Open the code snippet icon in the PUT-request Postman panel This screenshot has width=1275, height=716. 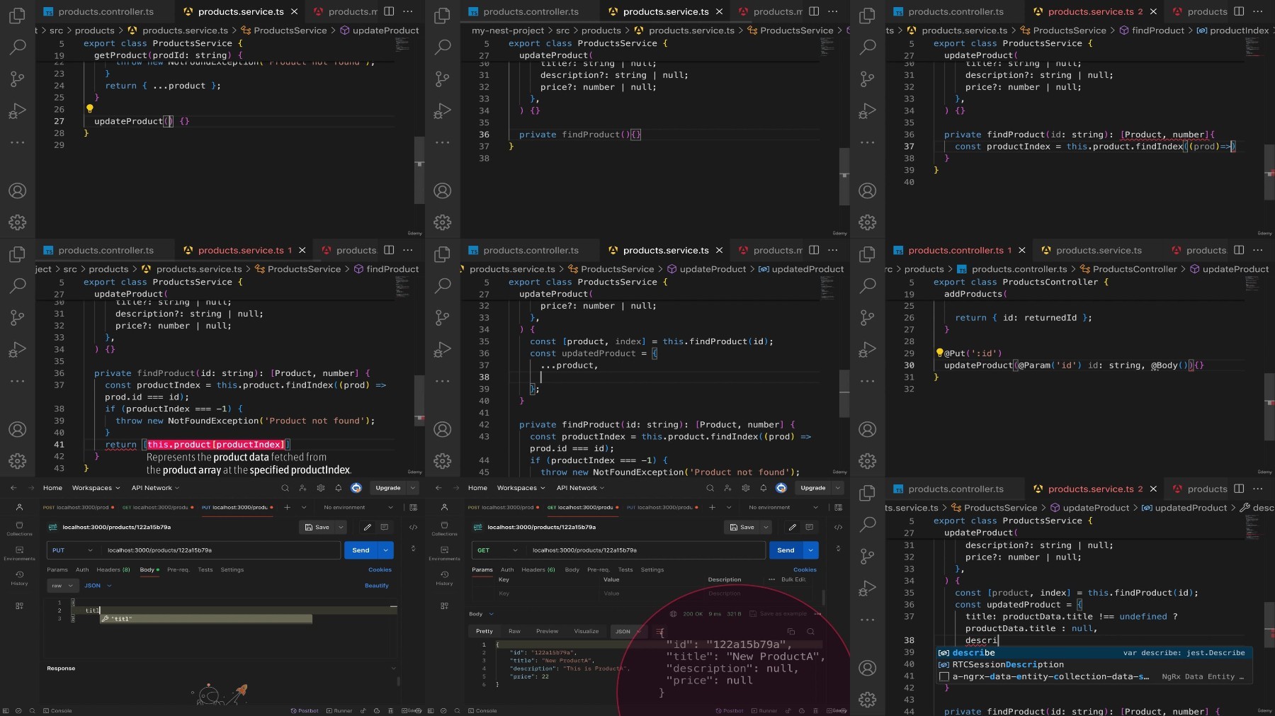coord(413,527)
